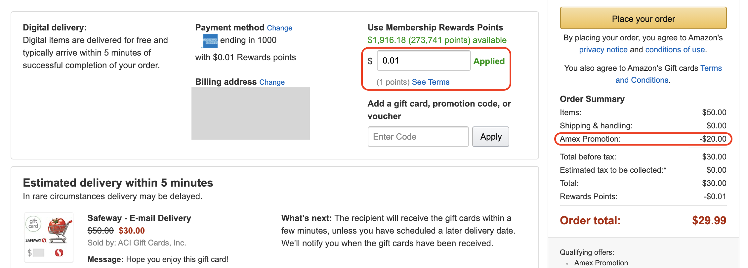This screenshot has width=748, height=268.
Task: Click the Applied status label
Action: (x=489, y=61)
